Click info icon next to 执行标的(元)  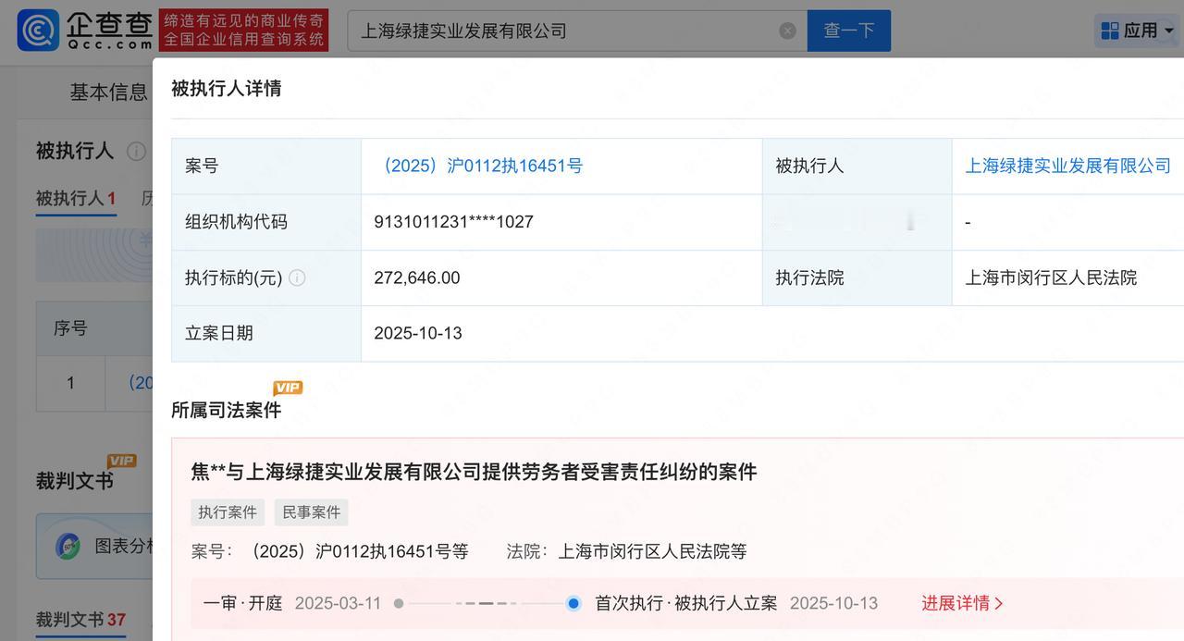(297, 277)
